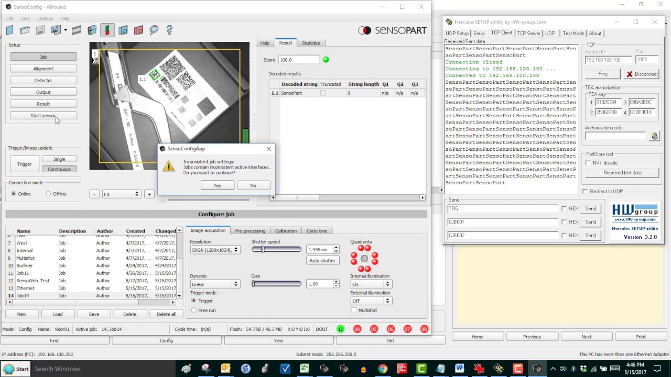The width and height of the screenshot is (671, 377).
Task: Click the green DOUT 12 indicator
Action: tap(340, 329)
